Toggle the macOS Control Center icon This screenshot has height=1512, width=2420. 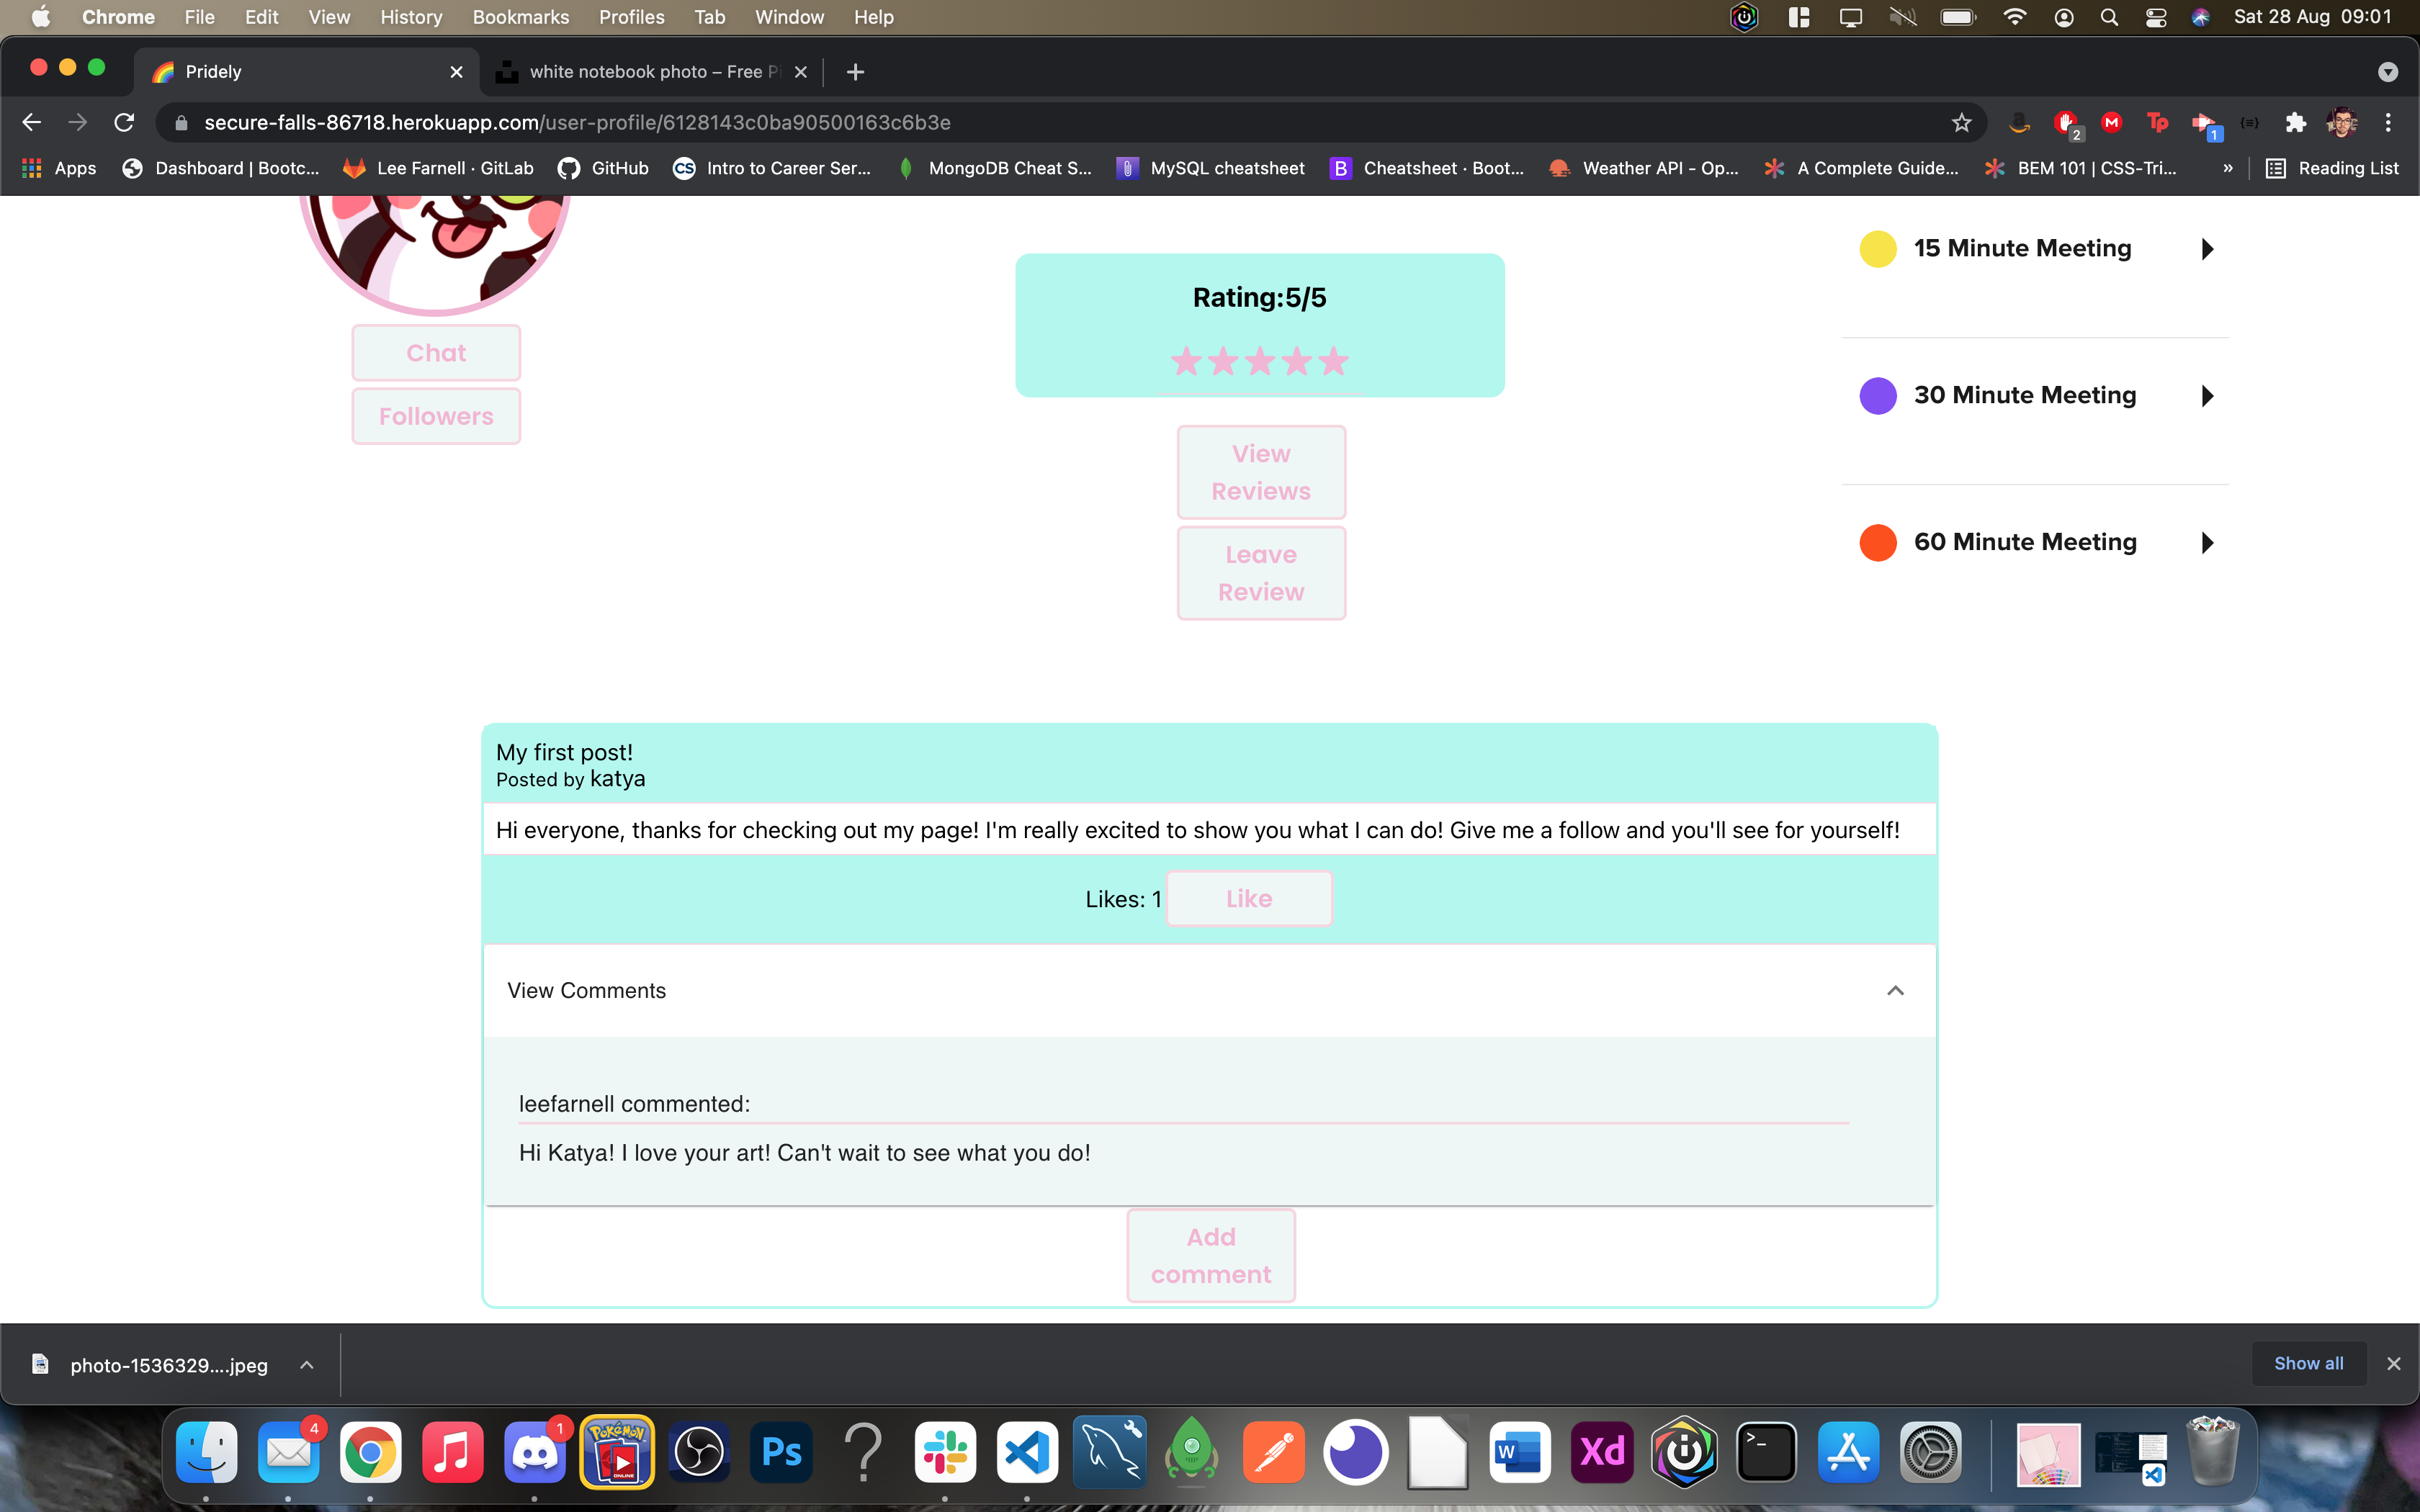click(2155, 17)
